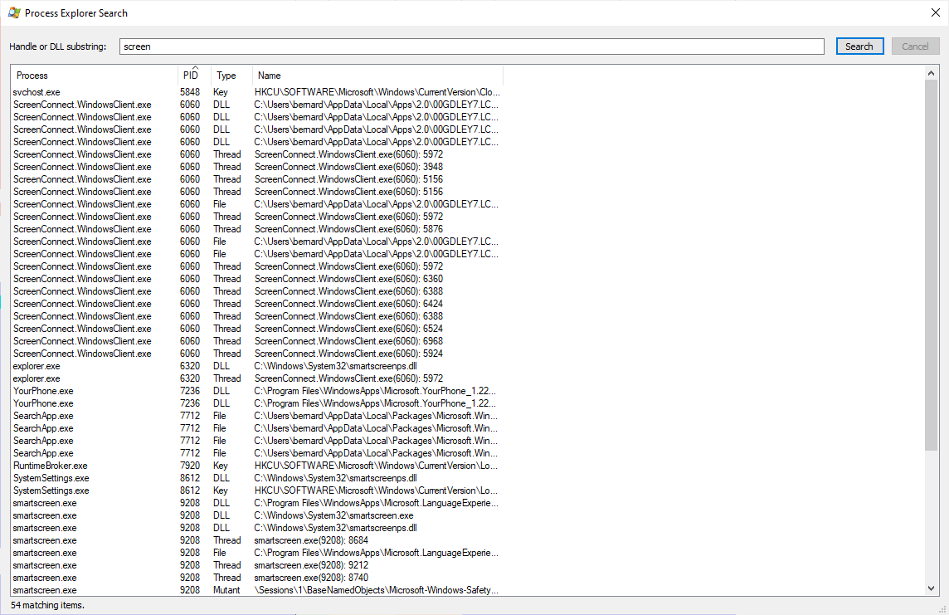Select the svchost.exe row
Viewport: 949px width, 615px height.
pos(256,92)
